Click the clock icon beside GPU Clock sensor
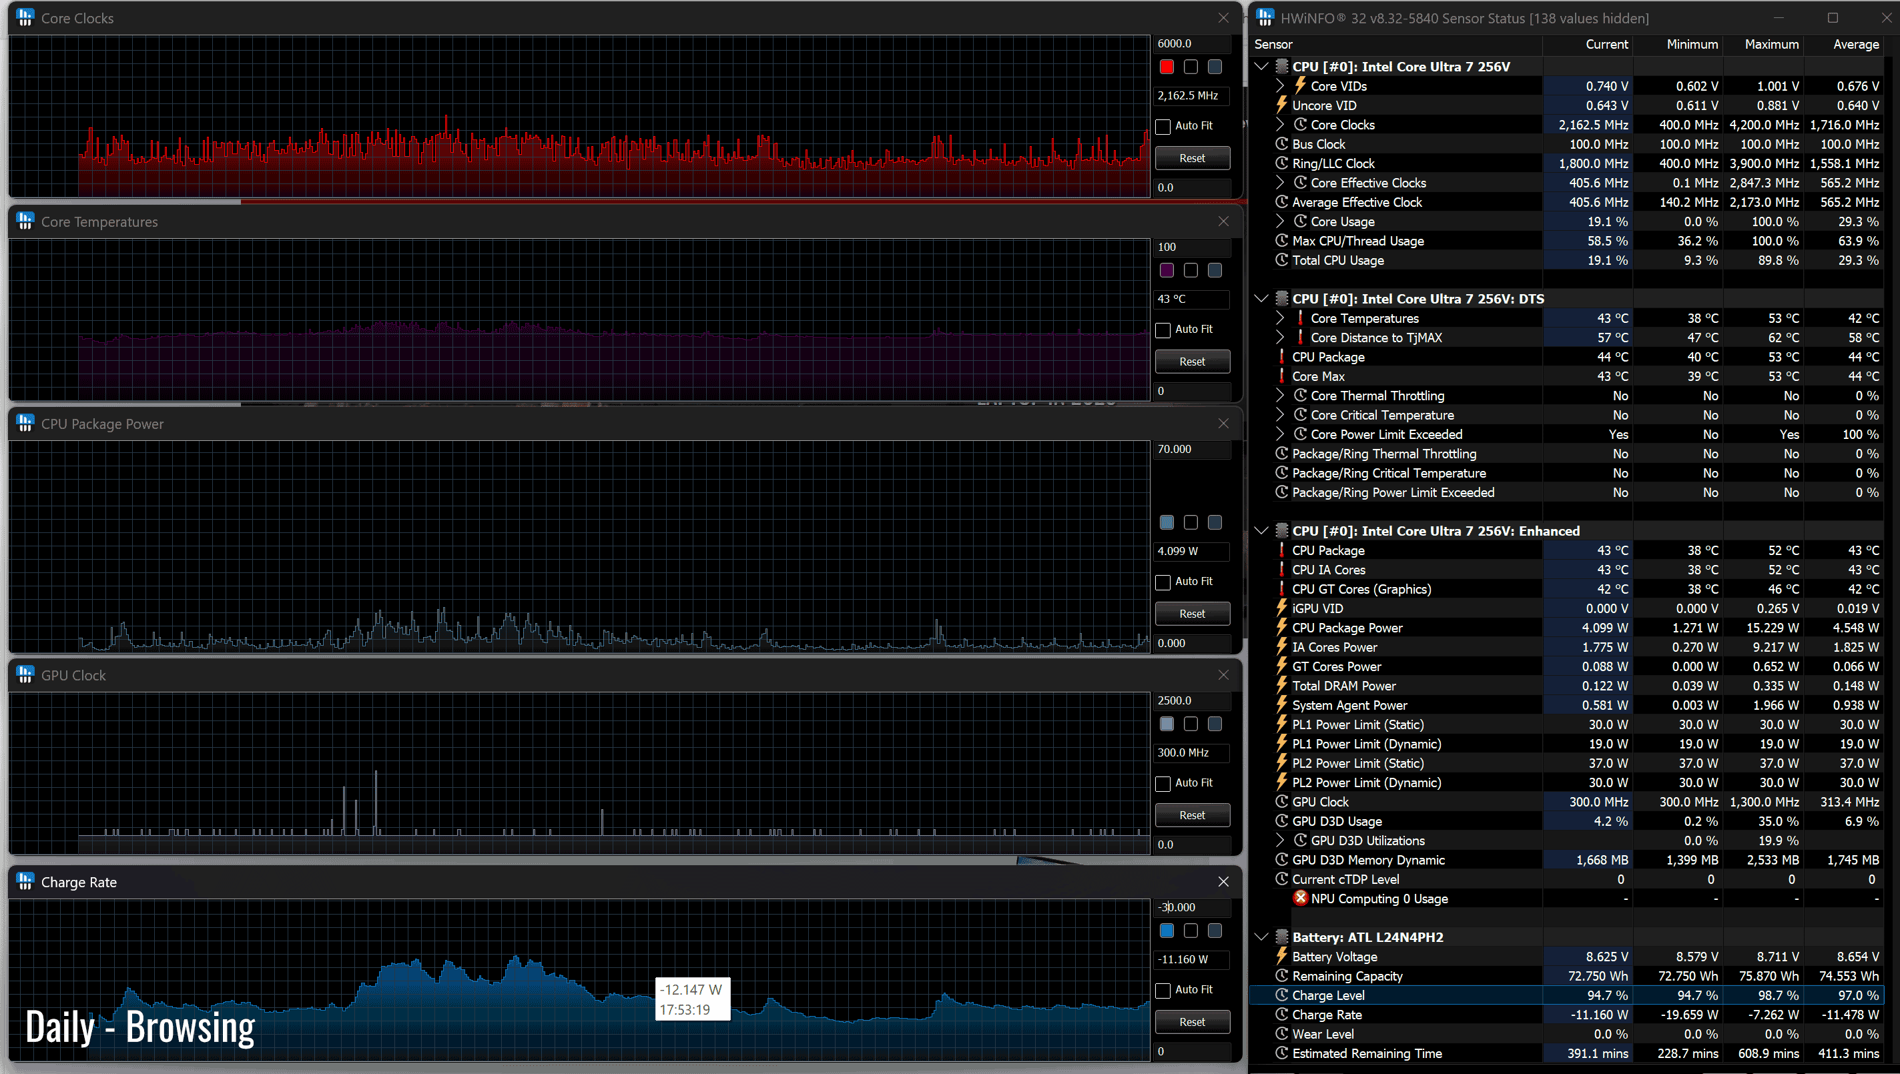1900x1074 pixels. [x=1281, y=801]
